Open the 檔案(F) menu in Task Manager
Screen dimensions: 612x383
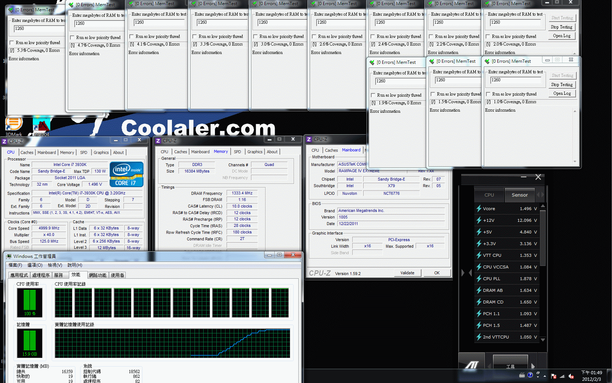tap(15, 265)
